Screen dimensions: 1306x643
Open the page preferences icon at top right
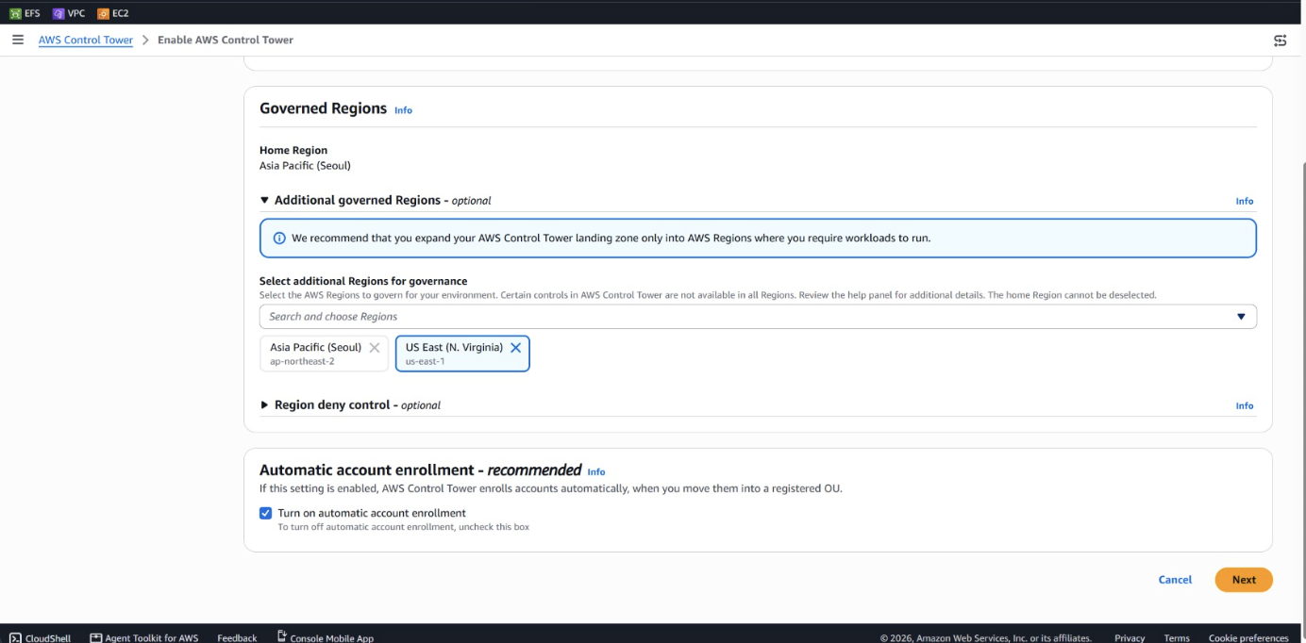(1281, 41)
